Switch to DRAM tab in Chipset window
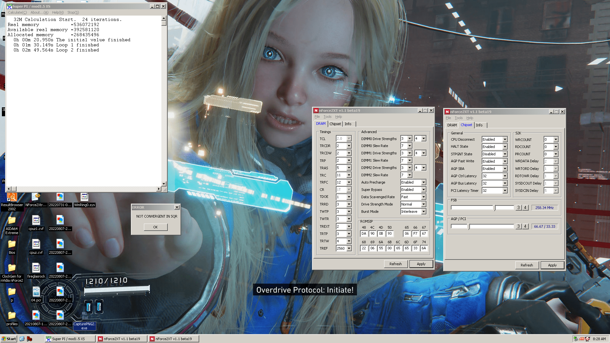 tap(452, 125)
